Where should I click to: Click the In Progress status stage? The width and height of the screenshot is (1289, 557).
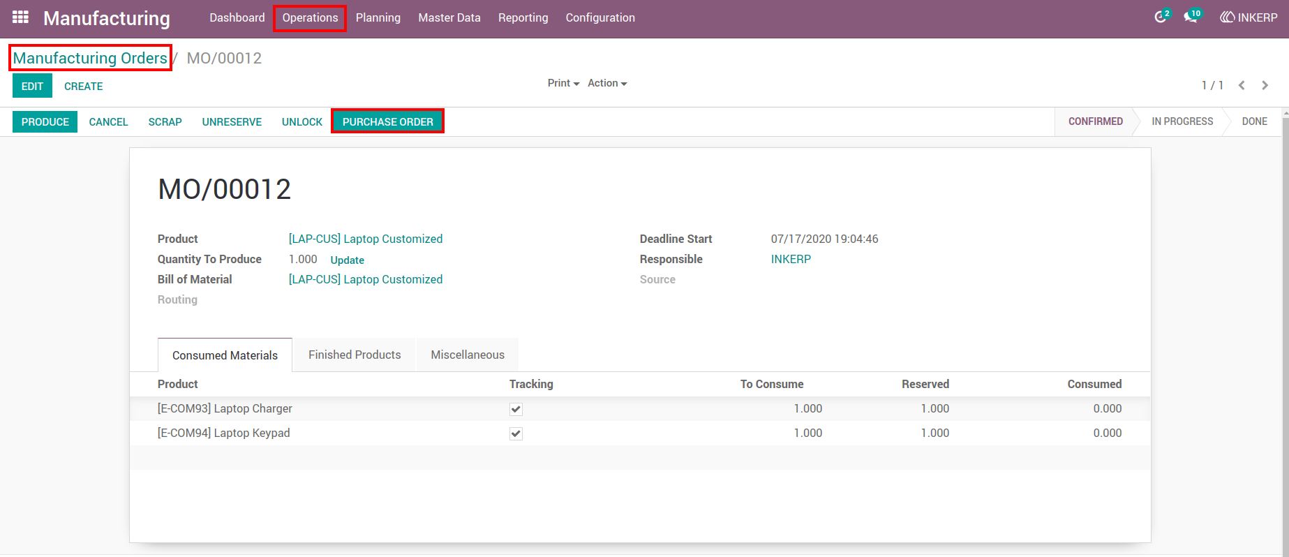1182,121
